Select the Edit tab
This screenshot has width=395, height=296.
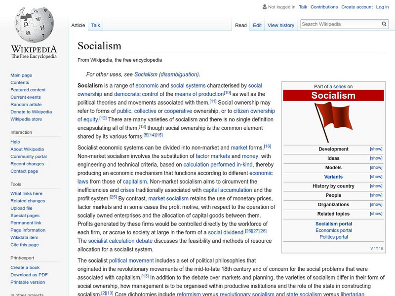(x=257, y=25)
